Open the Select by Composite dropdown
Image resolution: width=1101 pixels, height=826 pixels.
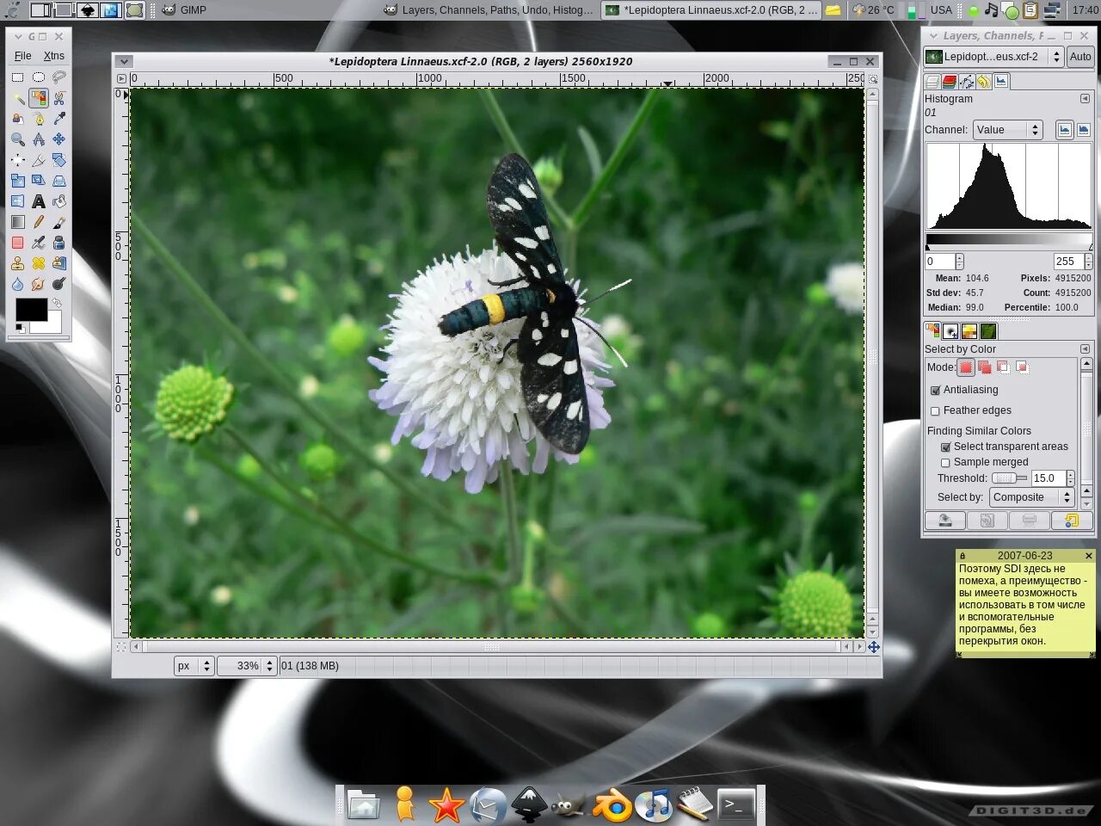pos(1031,497)
